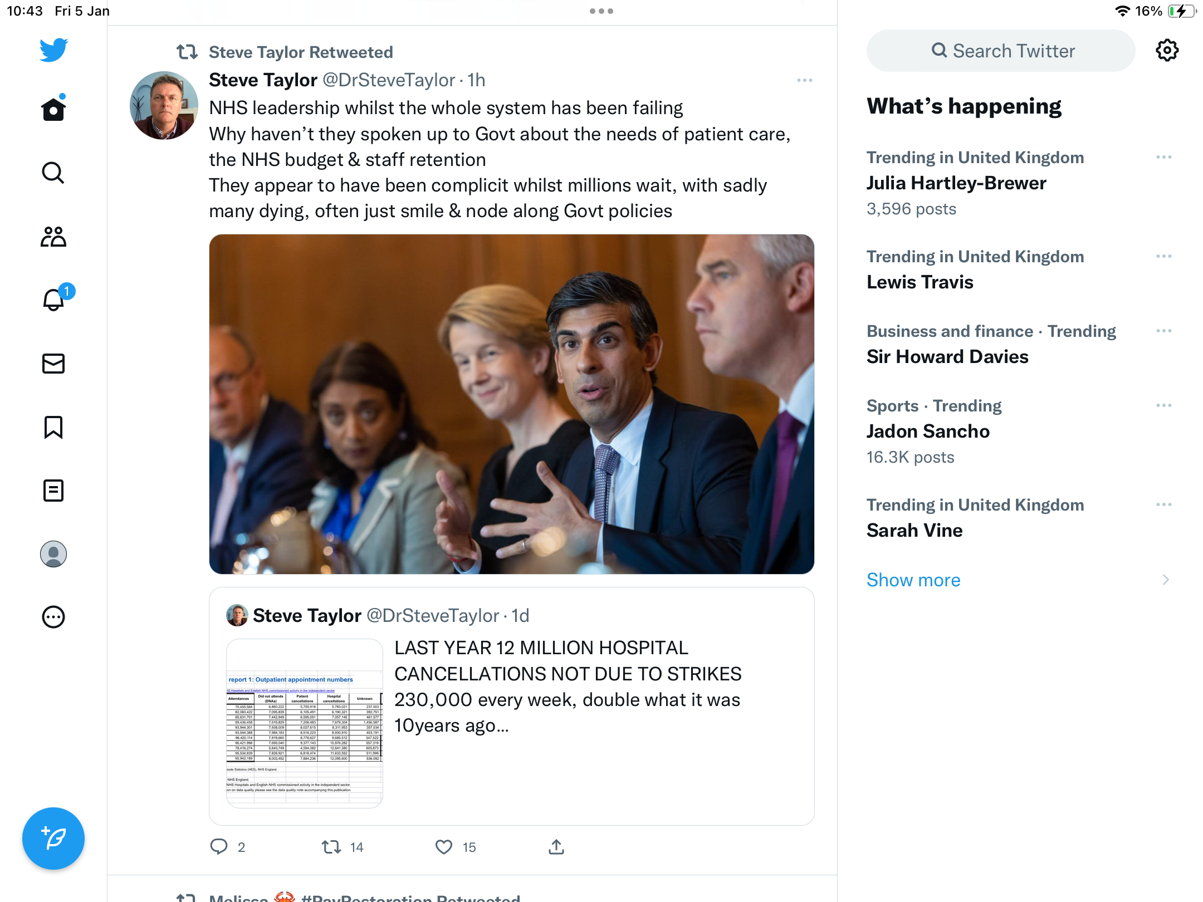Open the More circle menu in sidebar
Screen dimensions: 1203x902
click(x=53, y=617)
